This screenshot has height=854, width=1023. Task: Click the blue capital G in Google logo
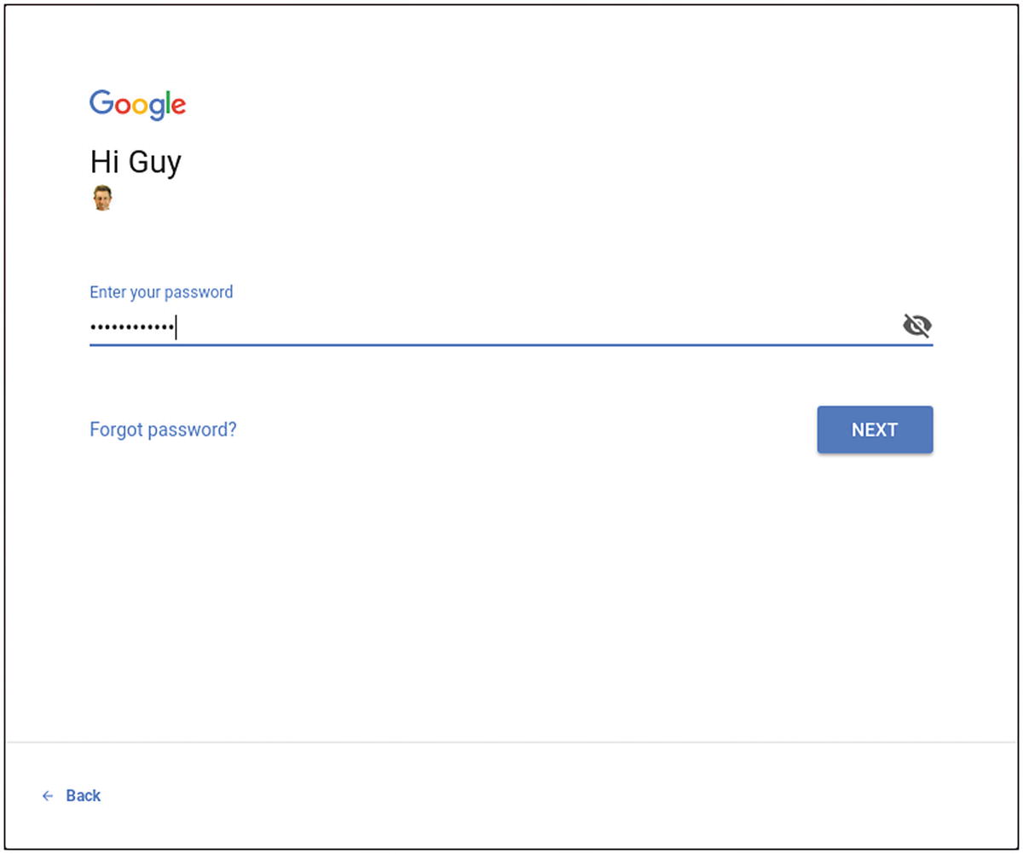[x=101, y=102]
